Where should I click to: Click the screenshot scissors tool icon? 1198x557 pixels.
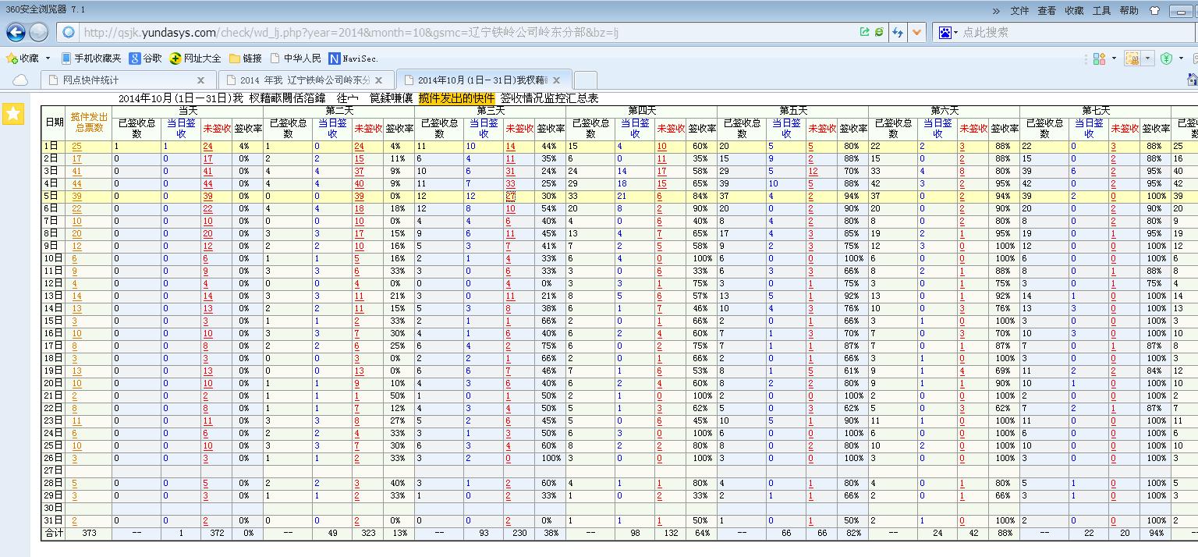[1132, 59]
